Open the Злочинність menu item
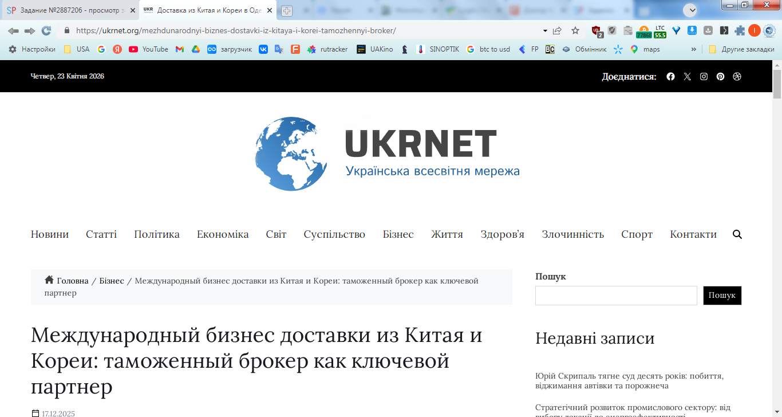Screen dimensions: 782x417 [573, 234]
